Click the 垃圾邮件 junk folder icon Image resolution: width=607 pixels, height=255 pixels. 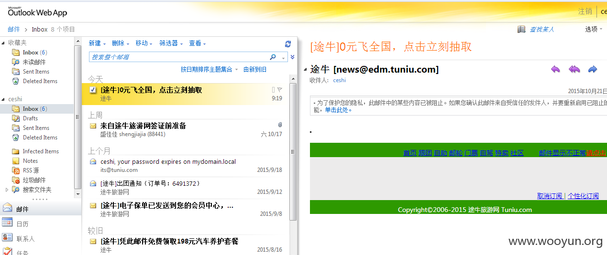point(16,180)
